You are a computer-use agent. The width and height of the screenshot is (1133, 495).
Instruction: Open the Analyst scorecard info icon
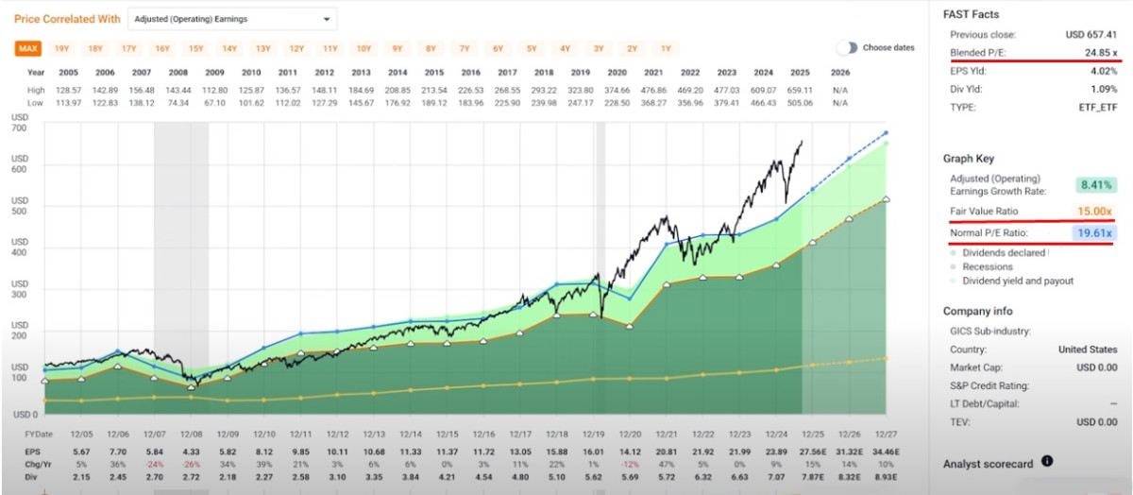coord(1046,462)
